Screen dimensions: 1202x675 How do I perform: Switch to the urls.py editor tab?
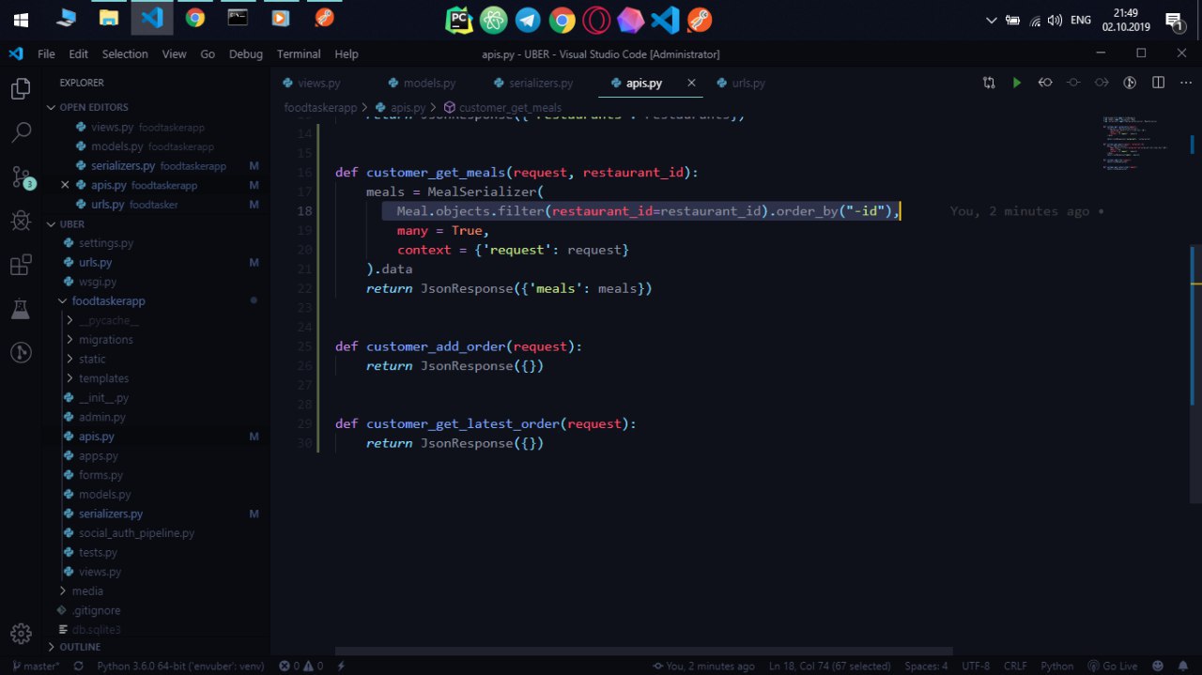748,83
